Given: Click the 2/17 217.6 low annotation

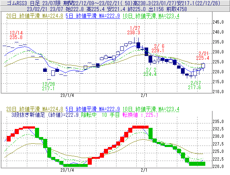Looking at the screenshot, I should pyautogui.click(x=195, y=85).
